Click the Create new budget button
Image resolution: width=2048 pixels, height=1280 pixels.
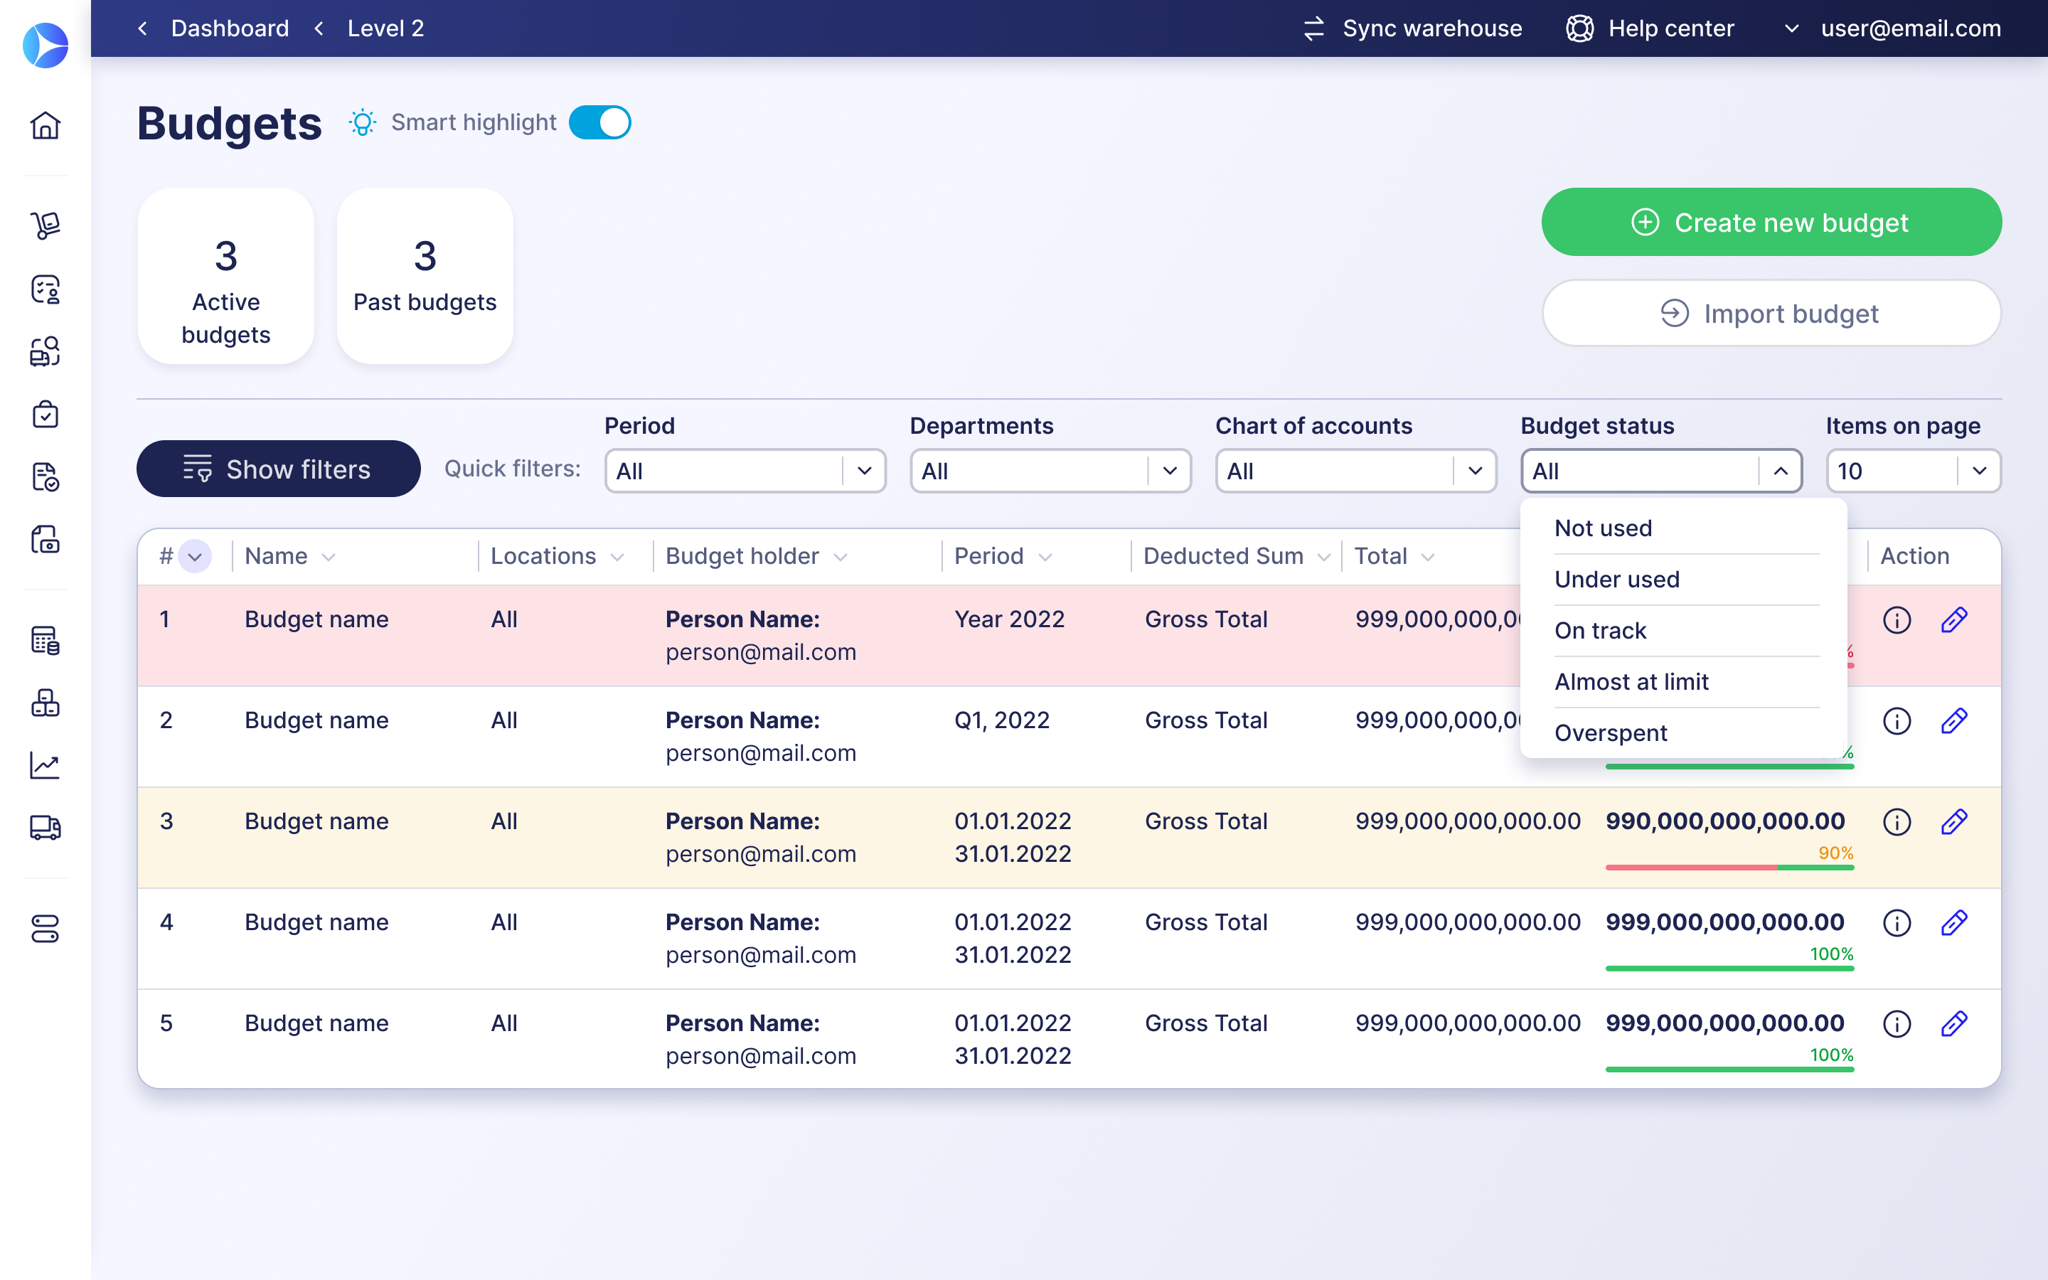(x=1771, y=222)
